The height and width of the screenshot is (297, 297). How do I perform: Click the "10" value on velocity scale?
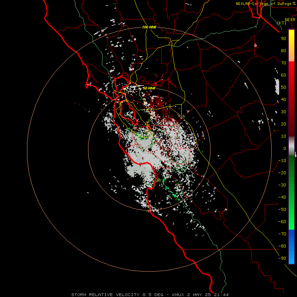click(x=283, y=136)
